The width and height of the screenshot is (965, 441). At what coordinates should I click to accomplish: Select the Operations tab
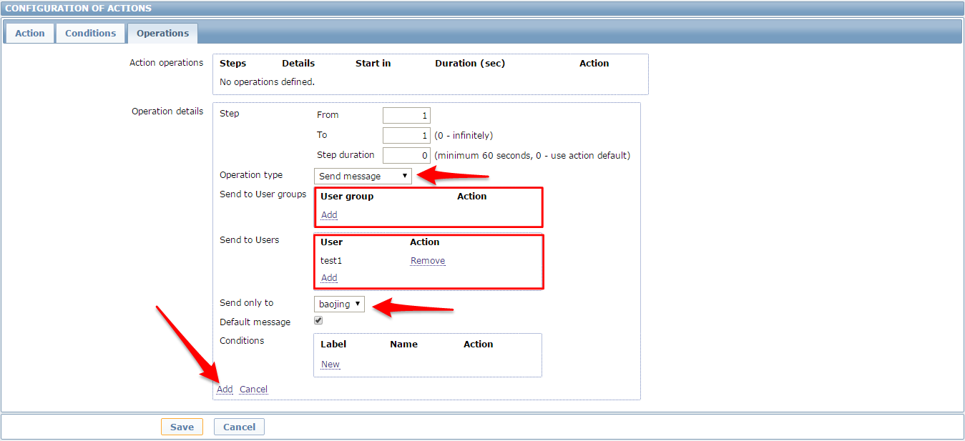[162, 34]
